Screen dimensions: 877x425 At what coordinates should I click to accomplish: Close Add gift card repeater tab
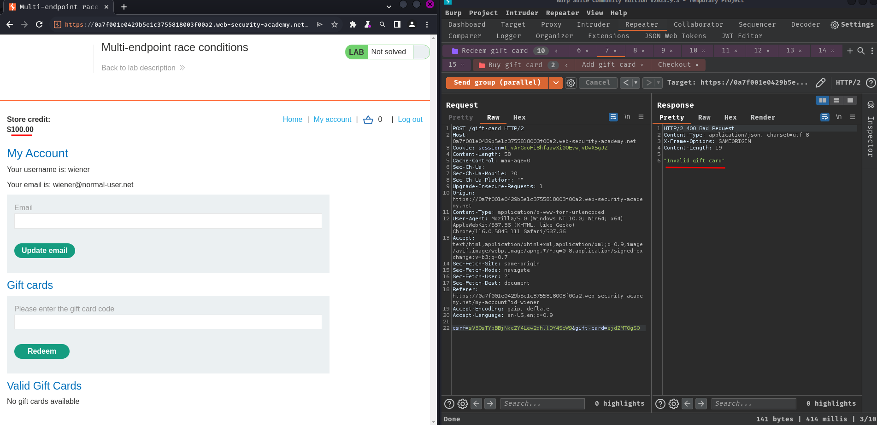(642, 65)
